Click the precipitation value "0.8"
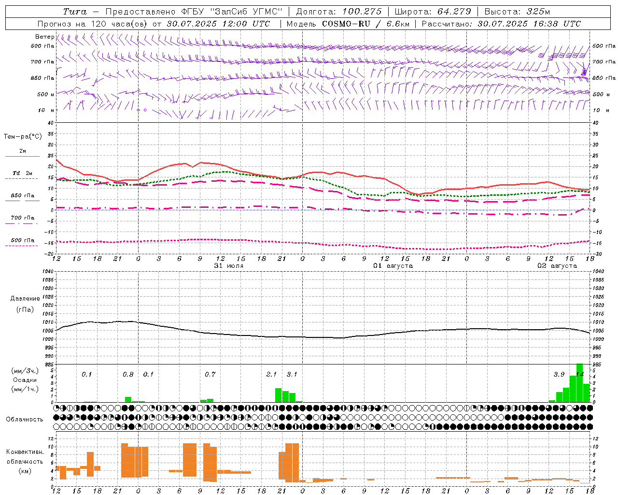The image size is (618, 495). (128, 375)
